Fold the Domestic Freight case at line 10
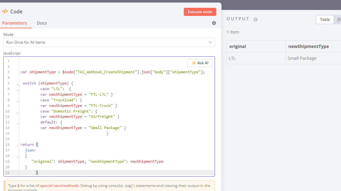Image resolution: width=341 pixels, height=191 pixels. point(17,112)
